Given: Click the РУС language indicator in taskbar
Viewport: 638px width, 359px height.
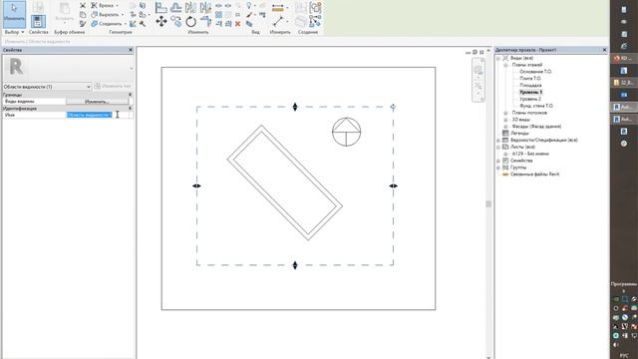Looking at the screenshot, I should 624,355.
